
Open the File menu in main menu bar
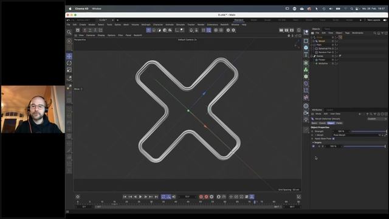[x=68, y=25]
